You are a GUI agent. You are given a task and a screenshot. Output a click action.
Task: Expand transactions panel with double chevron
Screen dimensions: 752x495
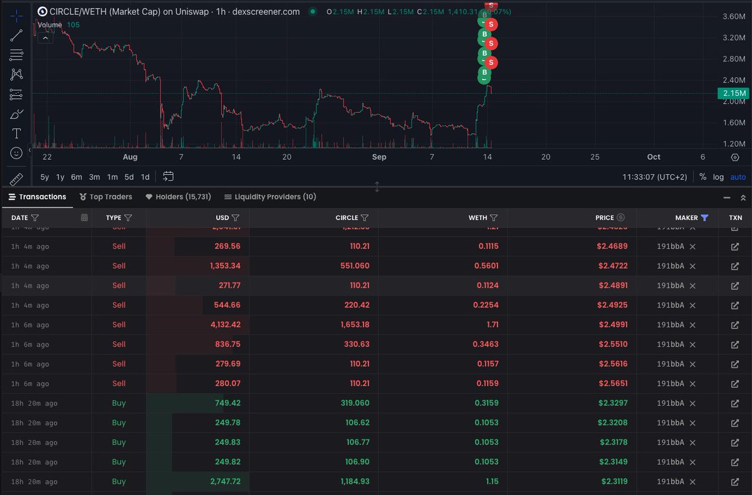pos(743,197)
